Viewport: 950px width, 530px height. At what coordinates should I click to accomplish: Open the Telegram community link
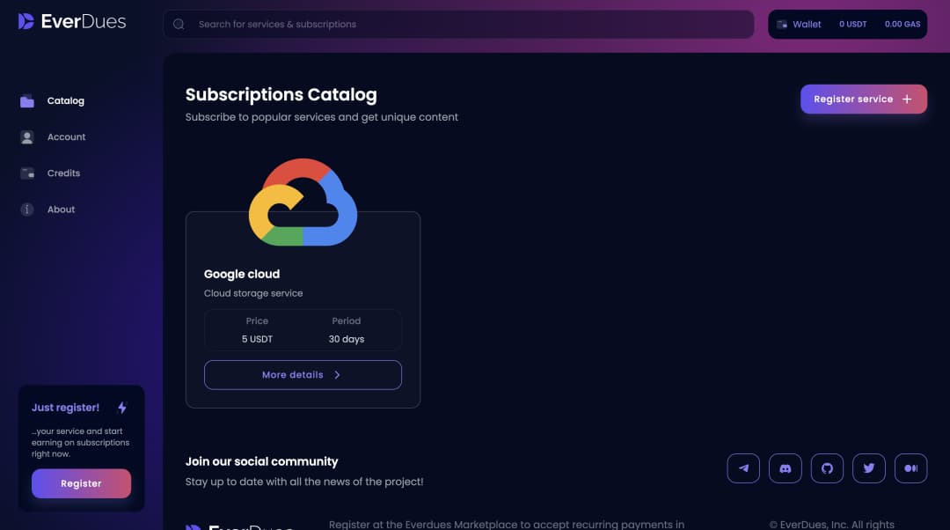[743, 468]
